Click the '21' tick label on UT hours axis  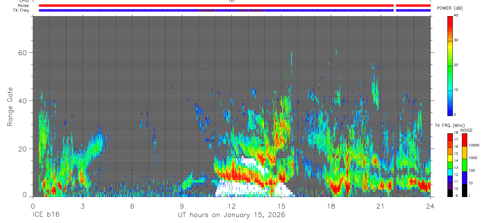[x=380, y=206]
